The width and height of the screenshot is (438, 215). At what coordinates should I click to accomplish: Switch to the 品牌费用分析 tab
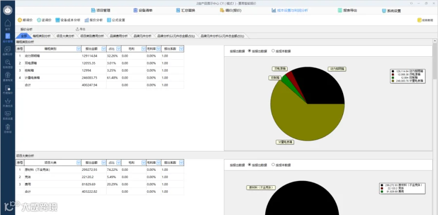[118, 36]
